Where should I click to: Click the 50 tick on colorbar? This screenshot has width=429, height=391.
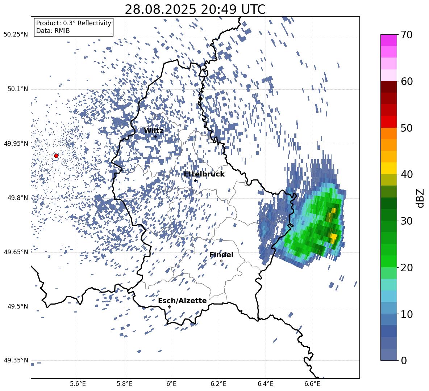coord(407,128)
